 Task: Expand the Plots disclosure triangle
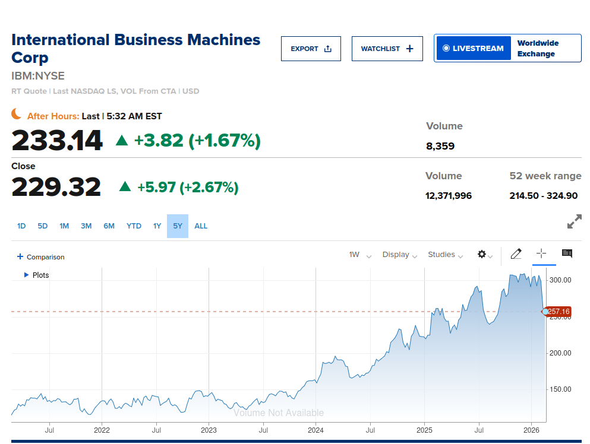pos(26,275)
